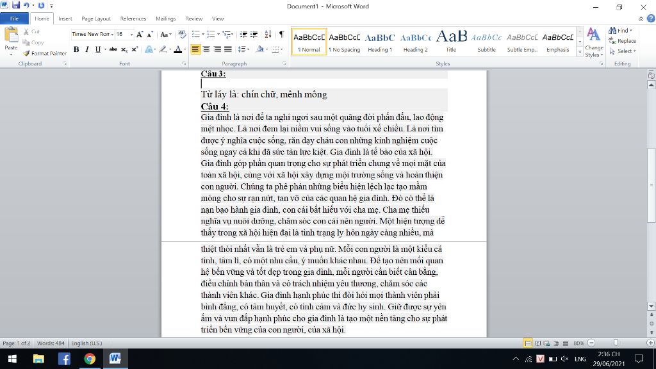The height and width of the screenshot is (369, 656).
Task: Open Word Help question mark
Action: tap(651, 19)
